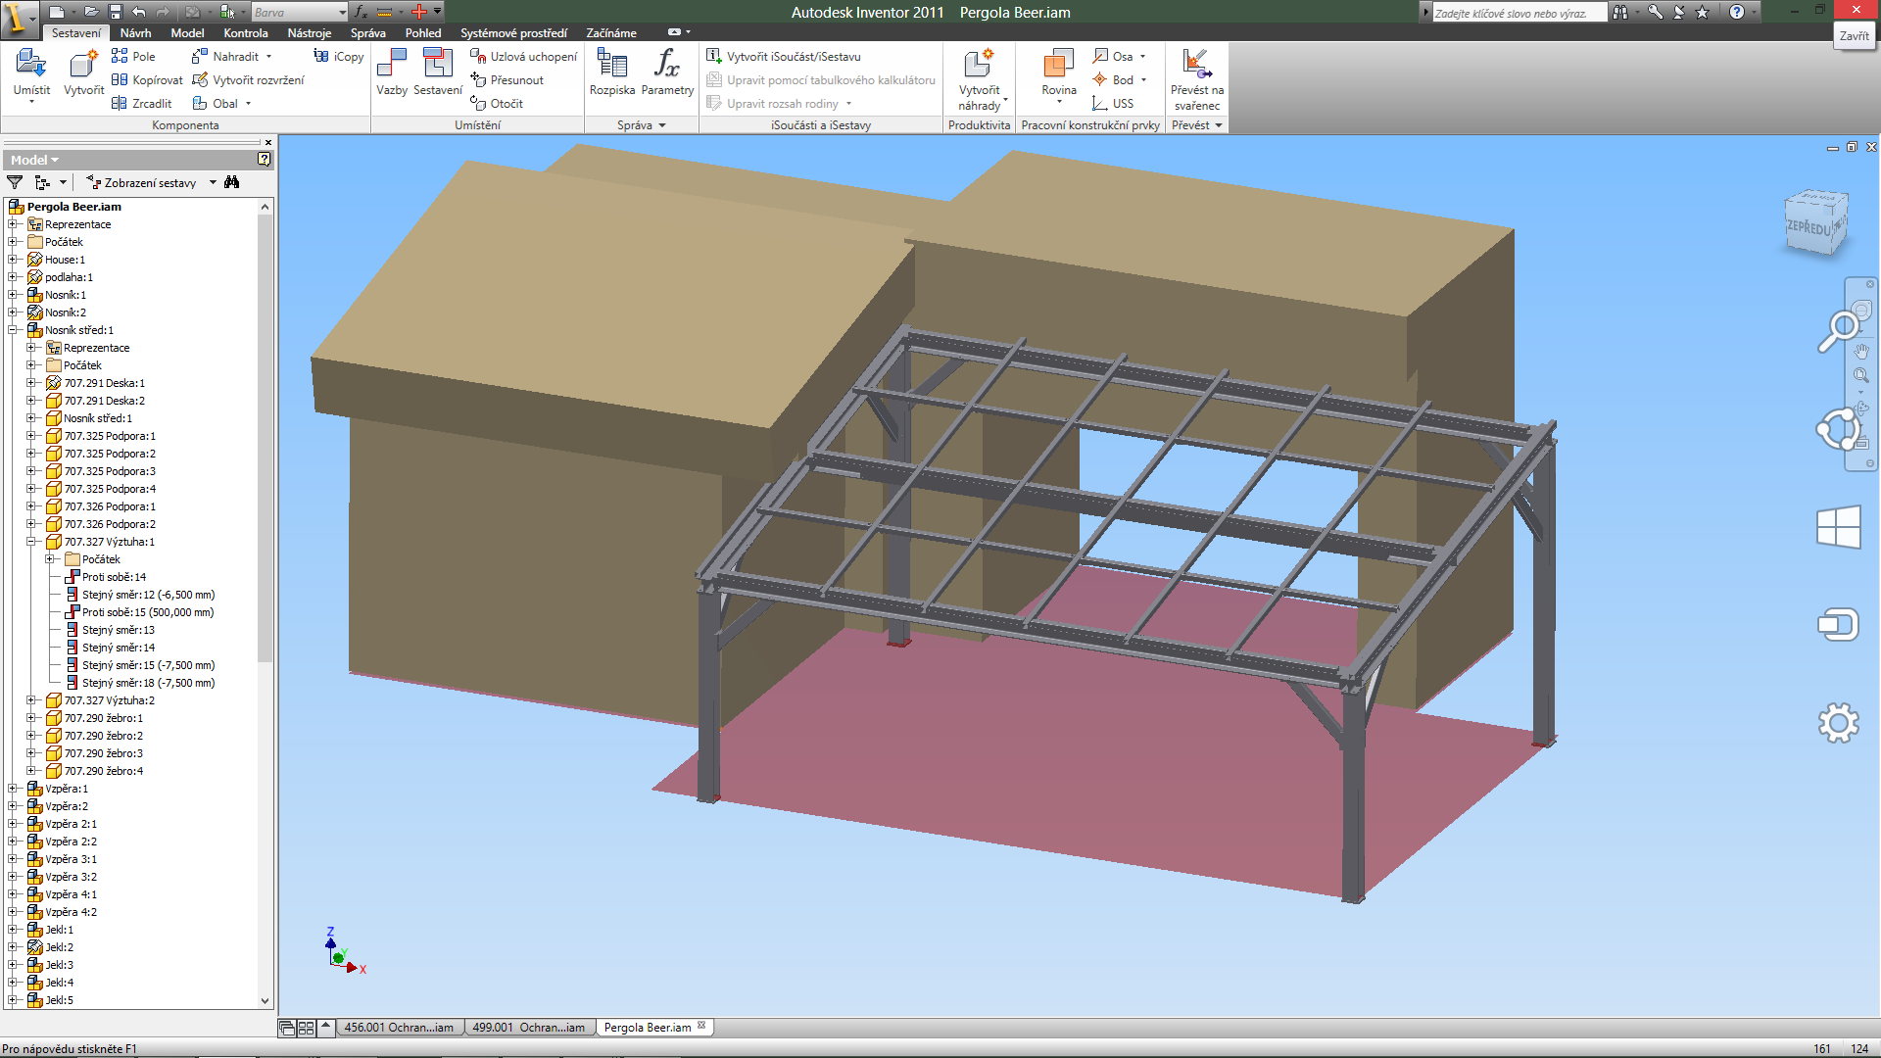Click the browser scroll down arrow
The image size is (1881, 1058).
click(265, 1001)
